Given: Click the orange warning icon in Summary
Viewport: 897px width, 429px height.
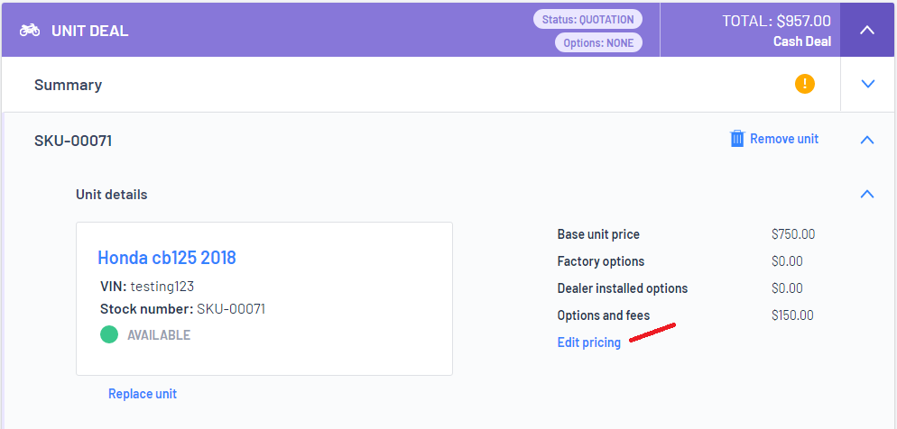Looking at the screenshot, I should (x=804, y=84).
